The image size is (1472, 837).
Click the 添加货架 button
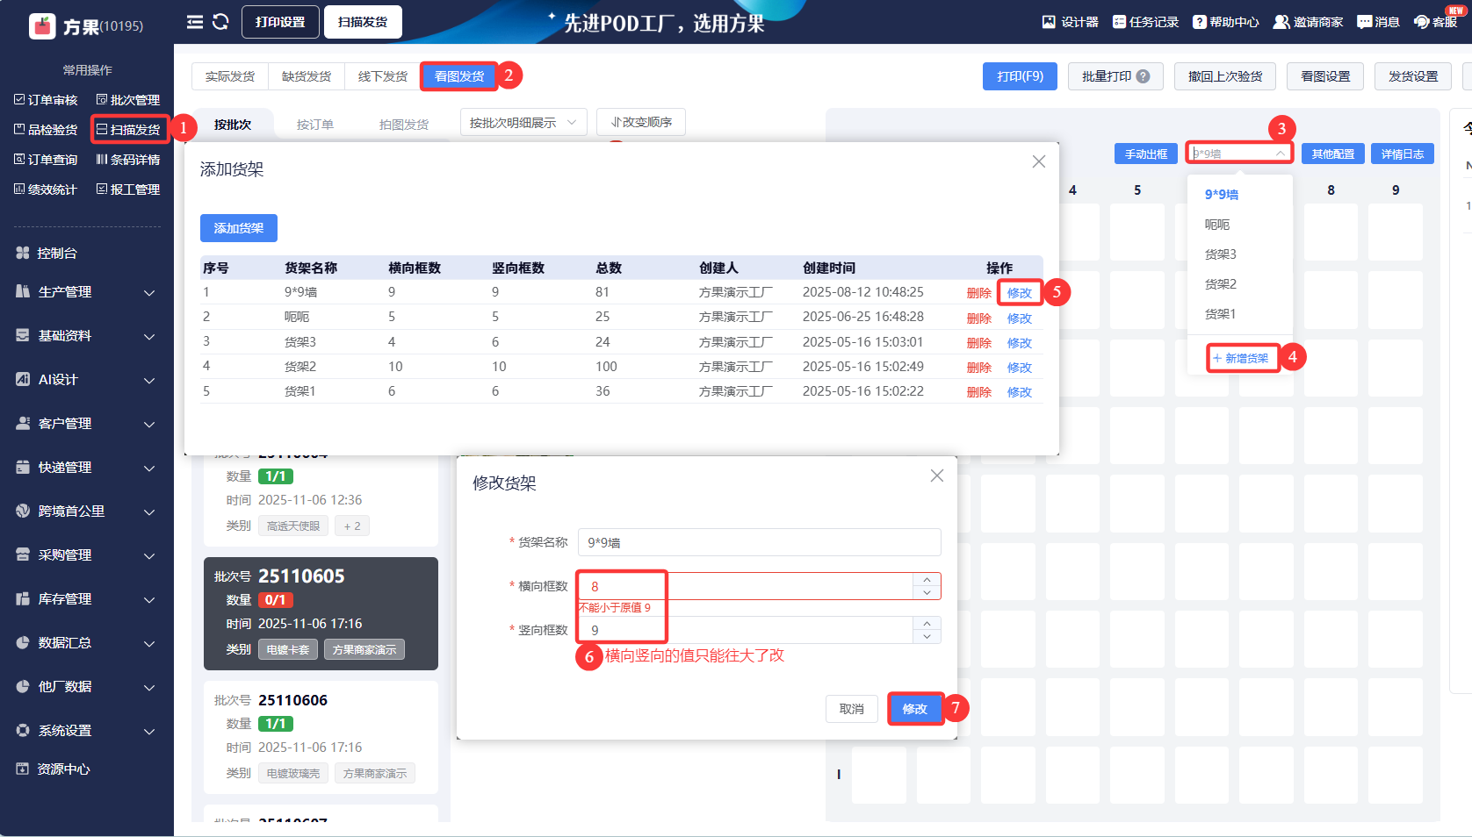(x=239, y=228)
